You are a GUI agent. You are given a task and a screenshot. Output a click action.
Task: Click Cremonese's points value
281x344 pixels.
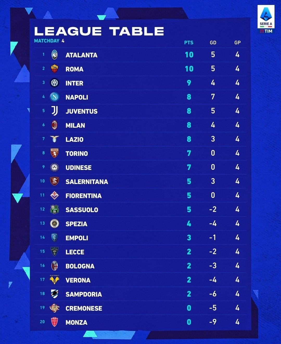(x=189, y=308)
